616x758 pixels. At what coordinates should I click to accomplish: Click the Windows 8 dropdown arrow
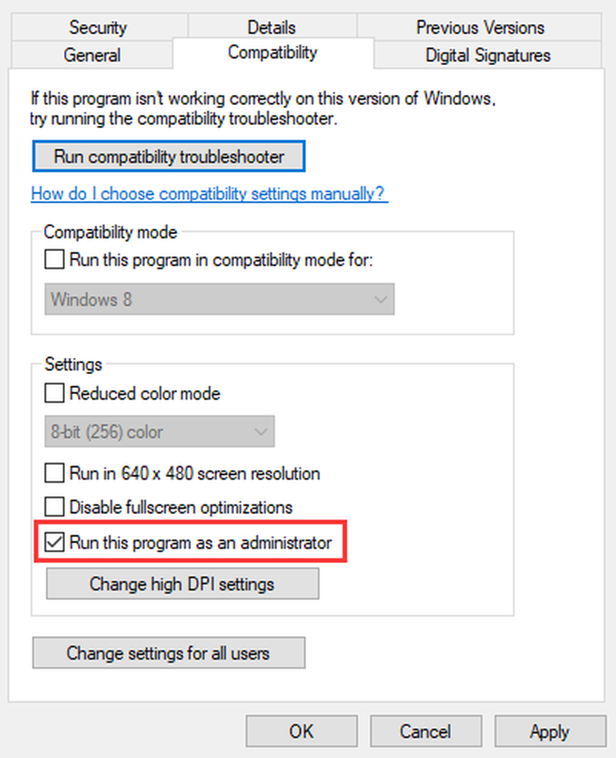[380, 299]
